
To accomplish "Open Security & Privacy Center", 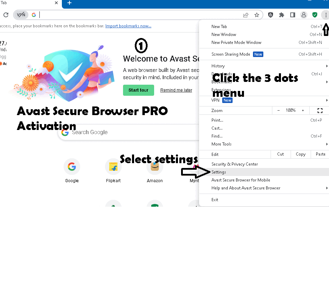I will [234, 163].
